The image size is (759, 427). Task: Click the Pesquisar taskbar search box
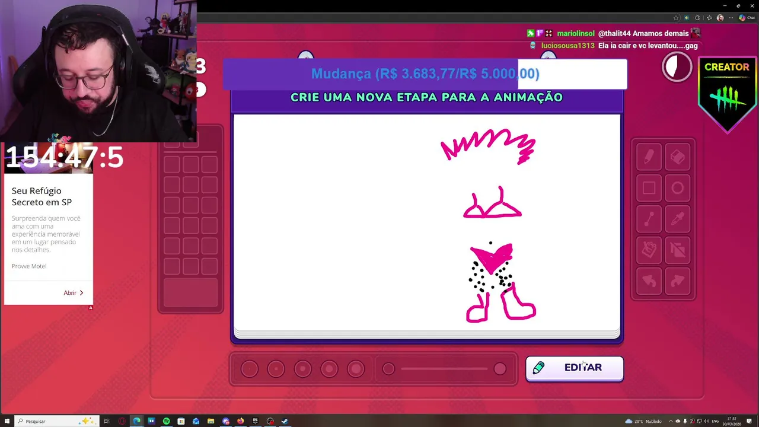(57, 421)
